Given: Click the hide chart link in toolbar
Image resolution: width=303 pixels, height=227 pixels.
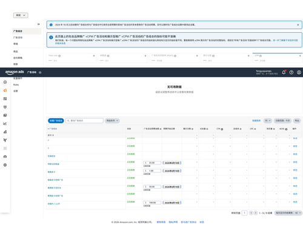Looking at the screenshot, I should click(256, 121).
